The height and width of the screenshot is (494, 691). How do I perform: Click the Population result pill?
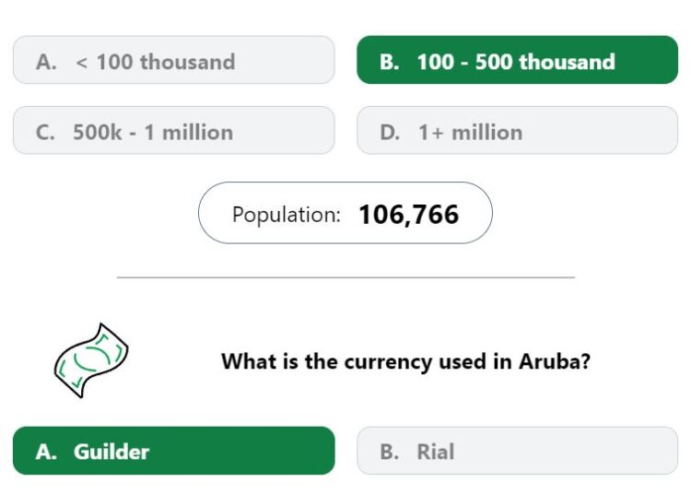[x=345, y=213]
